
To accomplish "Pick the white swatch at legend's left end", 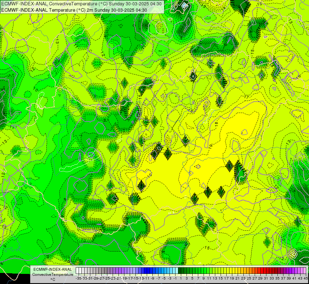I will click(77, 270).
